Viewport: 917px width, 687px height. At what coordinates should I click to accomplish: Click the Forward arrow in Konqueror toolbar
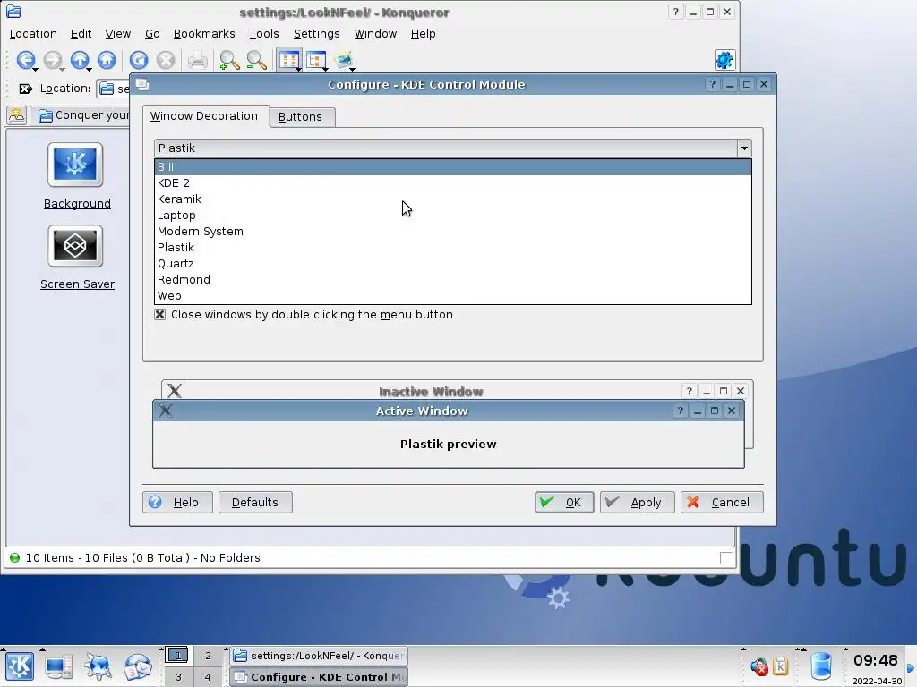pyautogui.click(x=52, y=60)
